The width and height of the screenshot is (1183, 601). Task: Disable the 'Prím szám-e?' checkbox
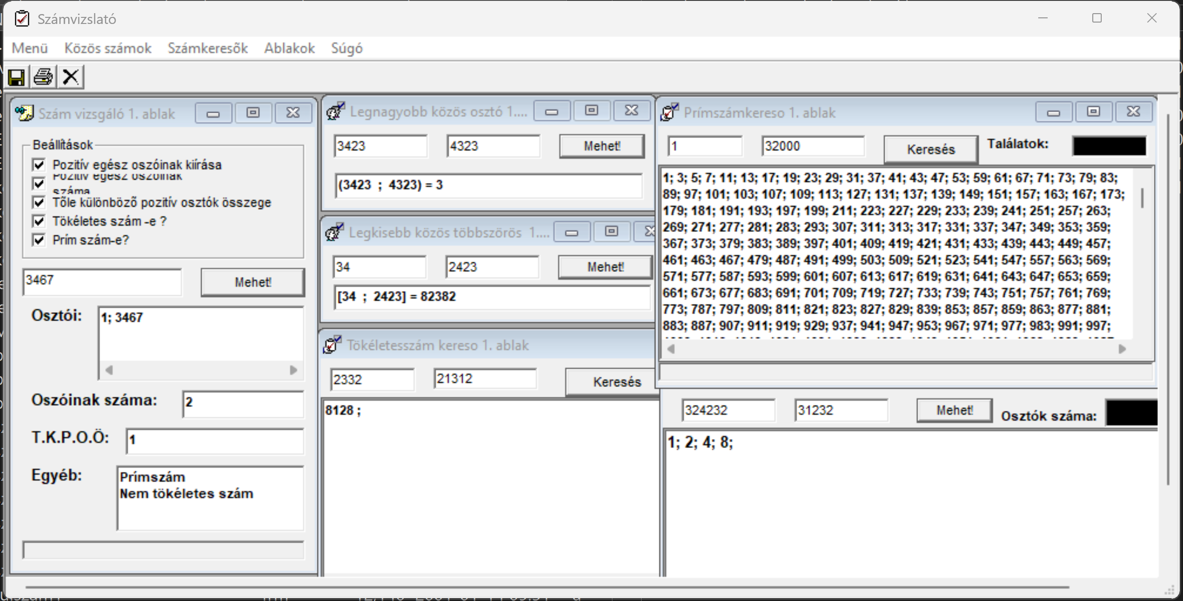(39, 240)
